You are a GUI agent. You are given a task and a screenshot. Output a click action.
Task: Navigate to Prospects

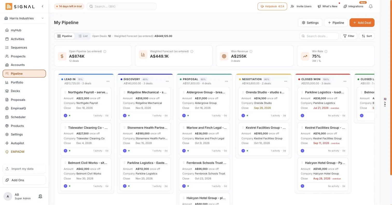(x=24, y=56)
